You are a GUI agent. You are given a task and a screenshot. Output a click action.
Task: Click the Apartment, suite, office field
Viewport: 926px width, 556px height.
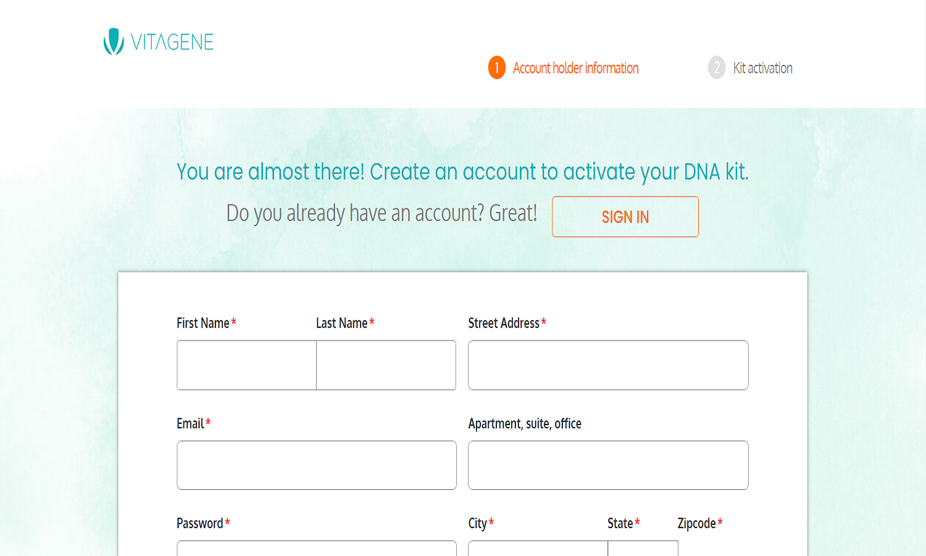click(x=608, y=465)
